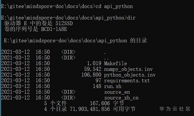Click the 1,019 file size of Makefile
The height and width of the screenshot is (116, 194).
[x=94, y=63]
